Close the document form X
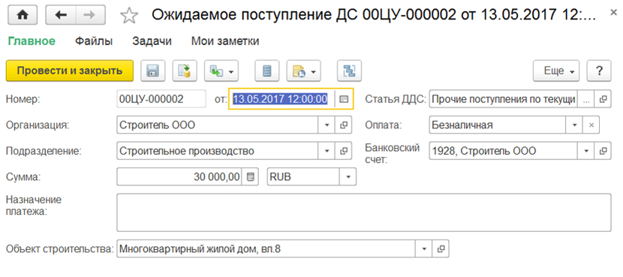 (x=613, y=14)
